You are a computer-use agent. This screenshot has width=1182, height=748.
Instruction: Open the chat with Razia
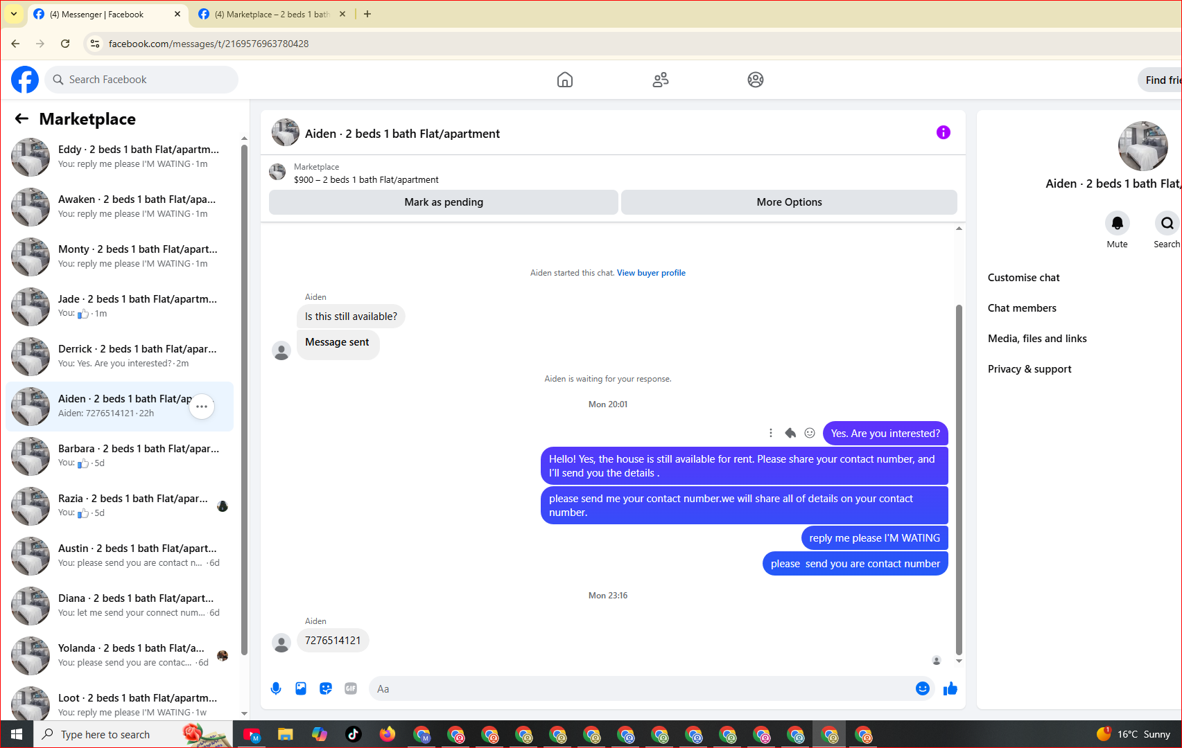click(119, 506)
